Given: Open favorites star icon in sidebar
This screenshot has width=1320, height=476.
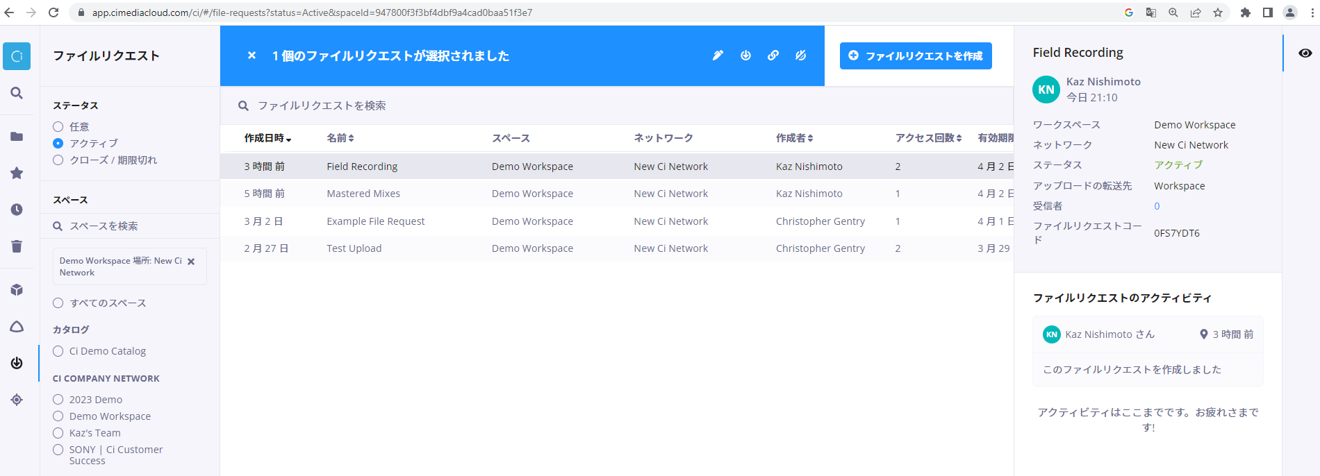Looking at the screenshot, I should pyautogui.click(x=17, y=173).
